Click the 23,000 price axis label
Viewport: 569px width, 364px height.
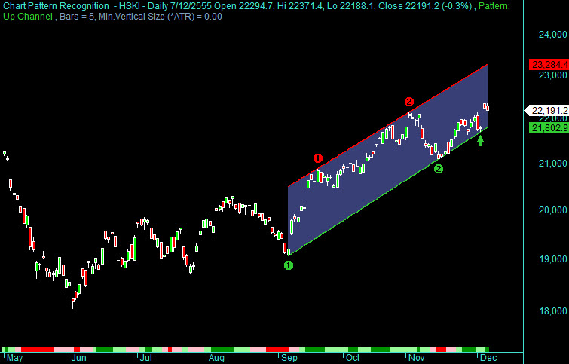pyautogui.click(x=552, y=75)
